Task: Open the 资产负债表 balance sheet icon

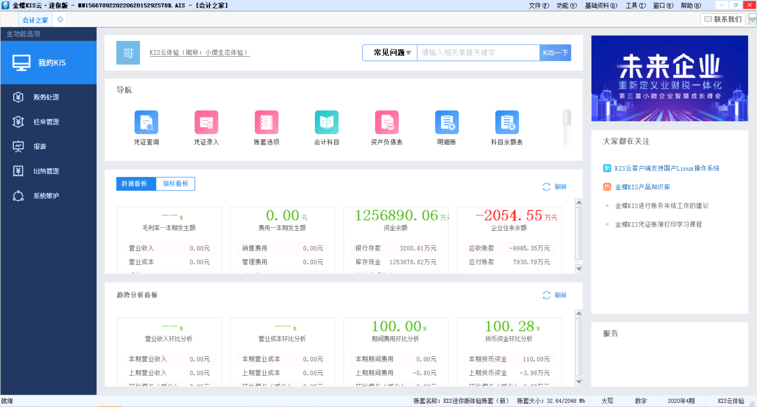Action: click(x=387, y=122)
